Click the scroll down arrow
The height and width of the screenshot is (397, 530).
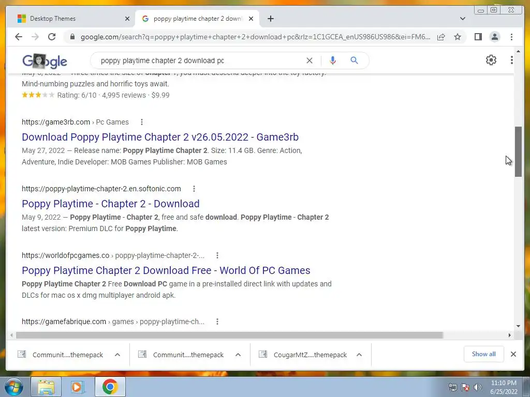(519, 326)
